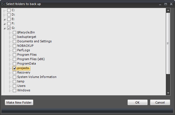Check the backuptarget folder checkbox
Viewport: 175px width, 115px height.
14,37
